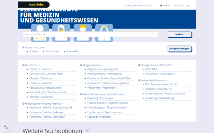Viewport: 214px width, 133px height.
Task: Click the Suchen button
Action: tap(179, 34)
